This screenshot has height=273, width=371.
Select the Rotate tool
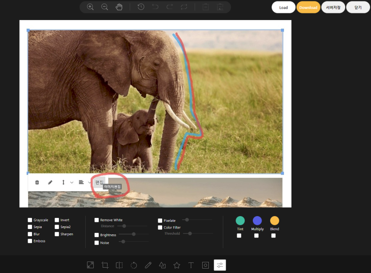click(x=134, y=265)
